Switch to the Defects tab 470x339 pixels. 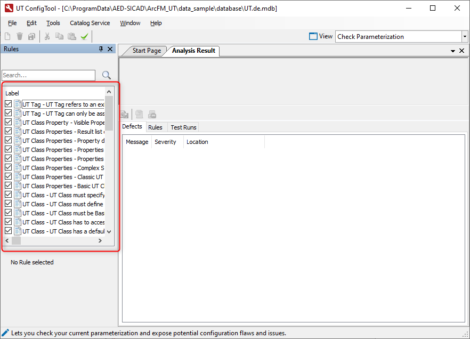[132, 126]
